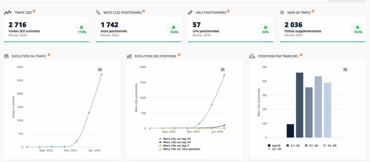The image size is (370, 162).
Task: Click the info icon beside GAIN DE TRAFIC
Action: [313, 11]
